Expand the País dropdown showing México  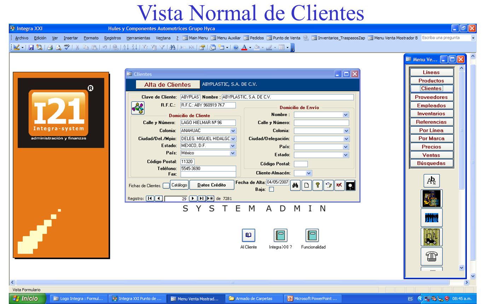[x=233, y=153]
